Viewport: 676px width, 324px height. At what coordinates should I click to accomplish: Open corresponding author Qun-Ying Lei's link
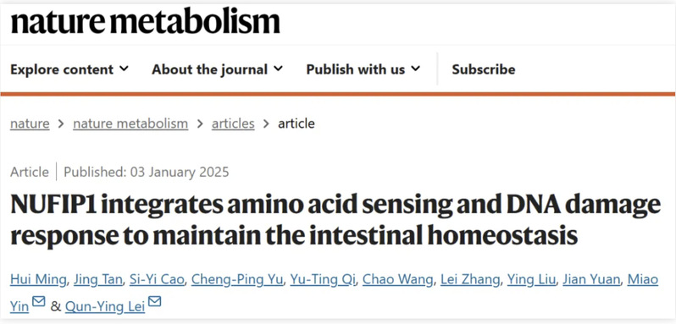[x=106, y=307]
